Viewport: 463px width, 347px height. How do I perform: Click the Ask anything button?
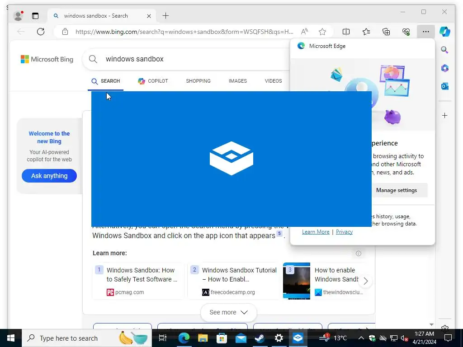click(x=49, y=176)
